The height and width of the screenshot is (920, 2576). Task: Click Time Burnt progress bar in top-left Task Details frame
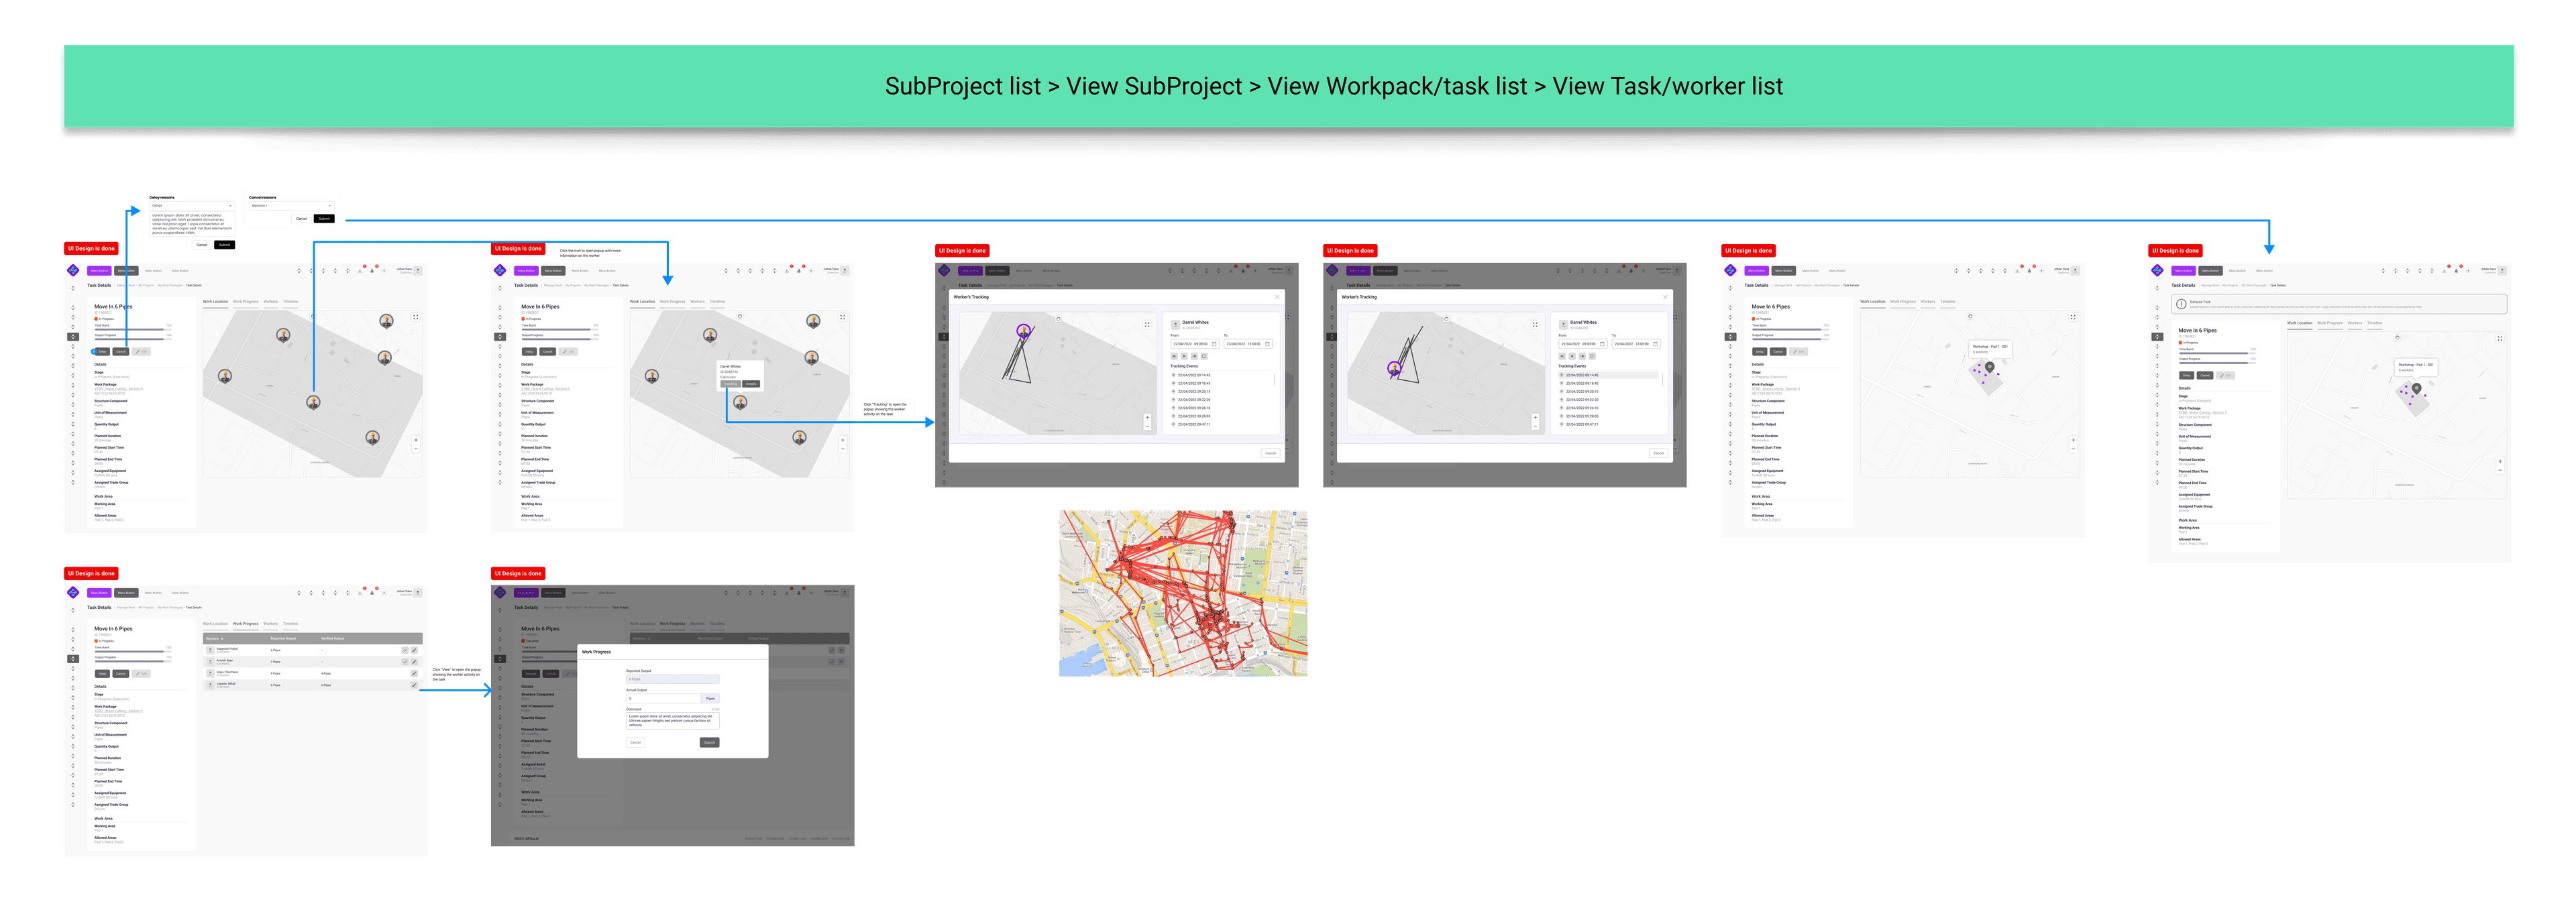click(134, 330)
